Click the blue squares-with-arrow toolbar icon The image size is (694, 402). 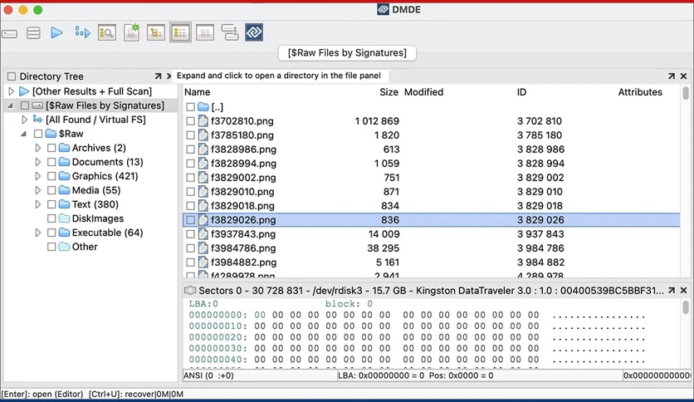coord(82,32)
